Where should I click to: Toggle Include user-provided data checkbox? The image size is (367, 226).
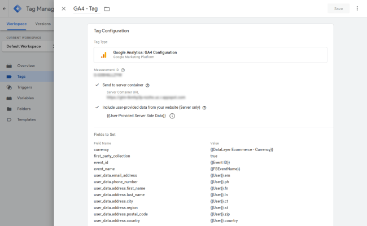97,107
